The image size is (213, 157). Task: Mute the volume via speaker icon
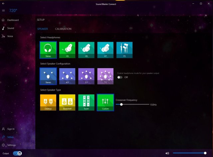tap(167, 153)
